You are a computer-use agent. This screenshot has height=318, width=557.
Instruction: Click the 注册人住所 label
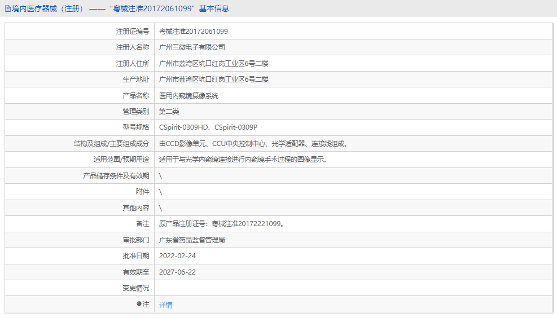point(133,64)
